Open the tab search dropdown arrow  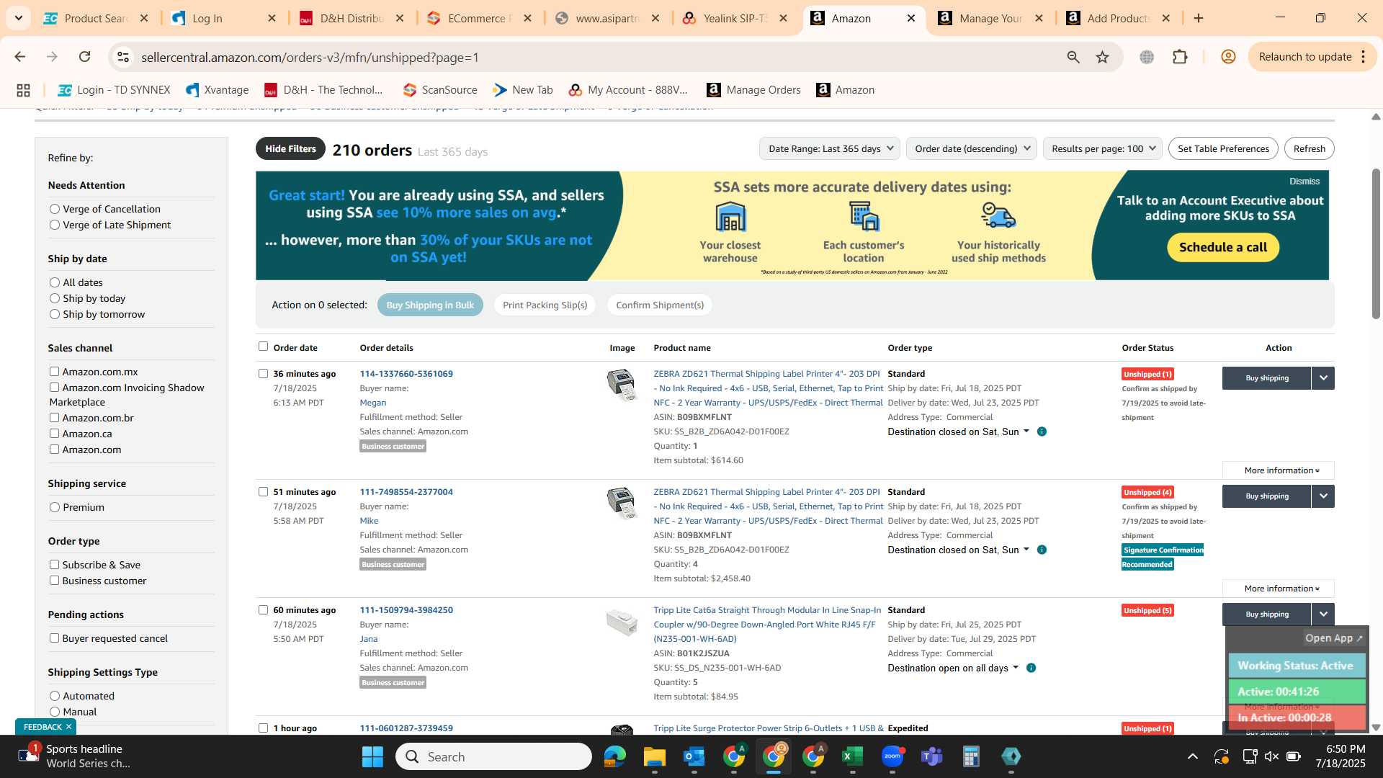coord(18,18)
